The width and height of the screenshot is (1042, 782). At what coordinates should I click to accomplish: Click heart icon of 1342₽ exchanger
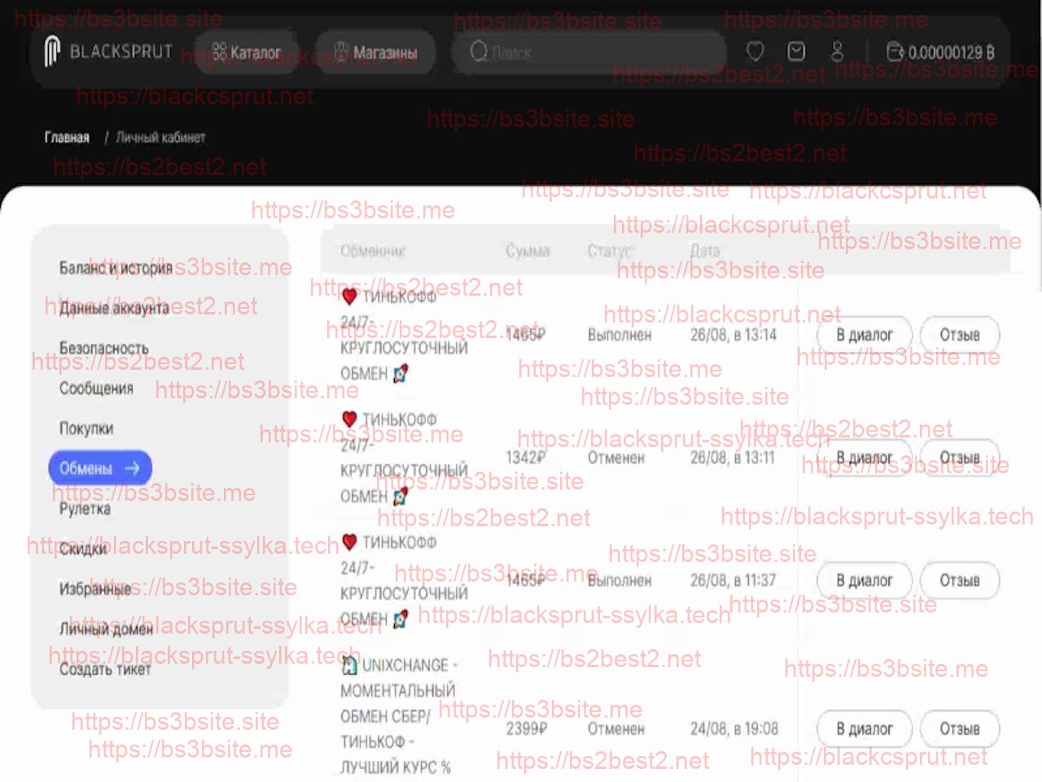(x=349, y=419)
